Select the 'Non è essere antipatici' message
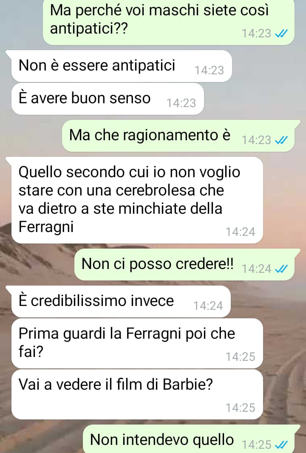Screen dimensions: 306x453 (x=122, y=66)
